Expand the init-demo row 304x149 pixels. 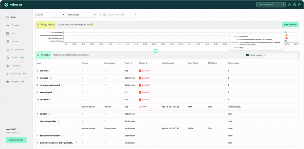(x=38, y=71)
